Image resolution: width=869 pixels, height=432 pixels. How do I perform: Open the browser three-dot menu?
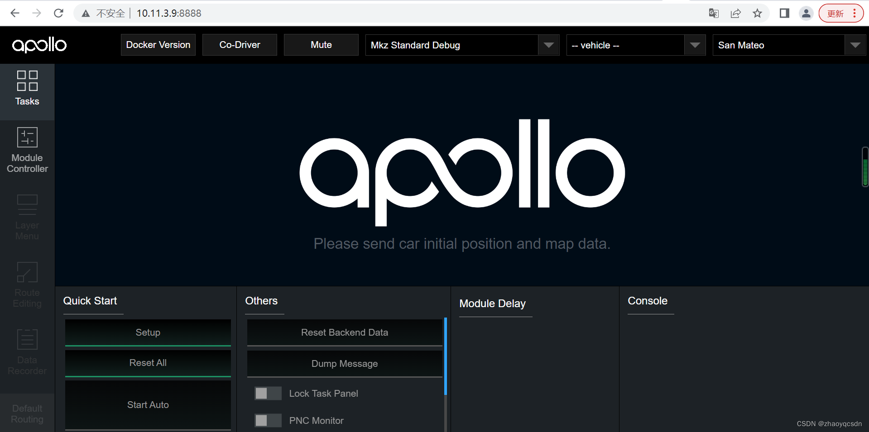(855, 13)
